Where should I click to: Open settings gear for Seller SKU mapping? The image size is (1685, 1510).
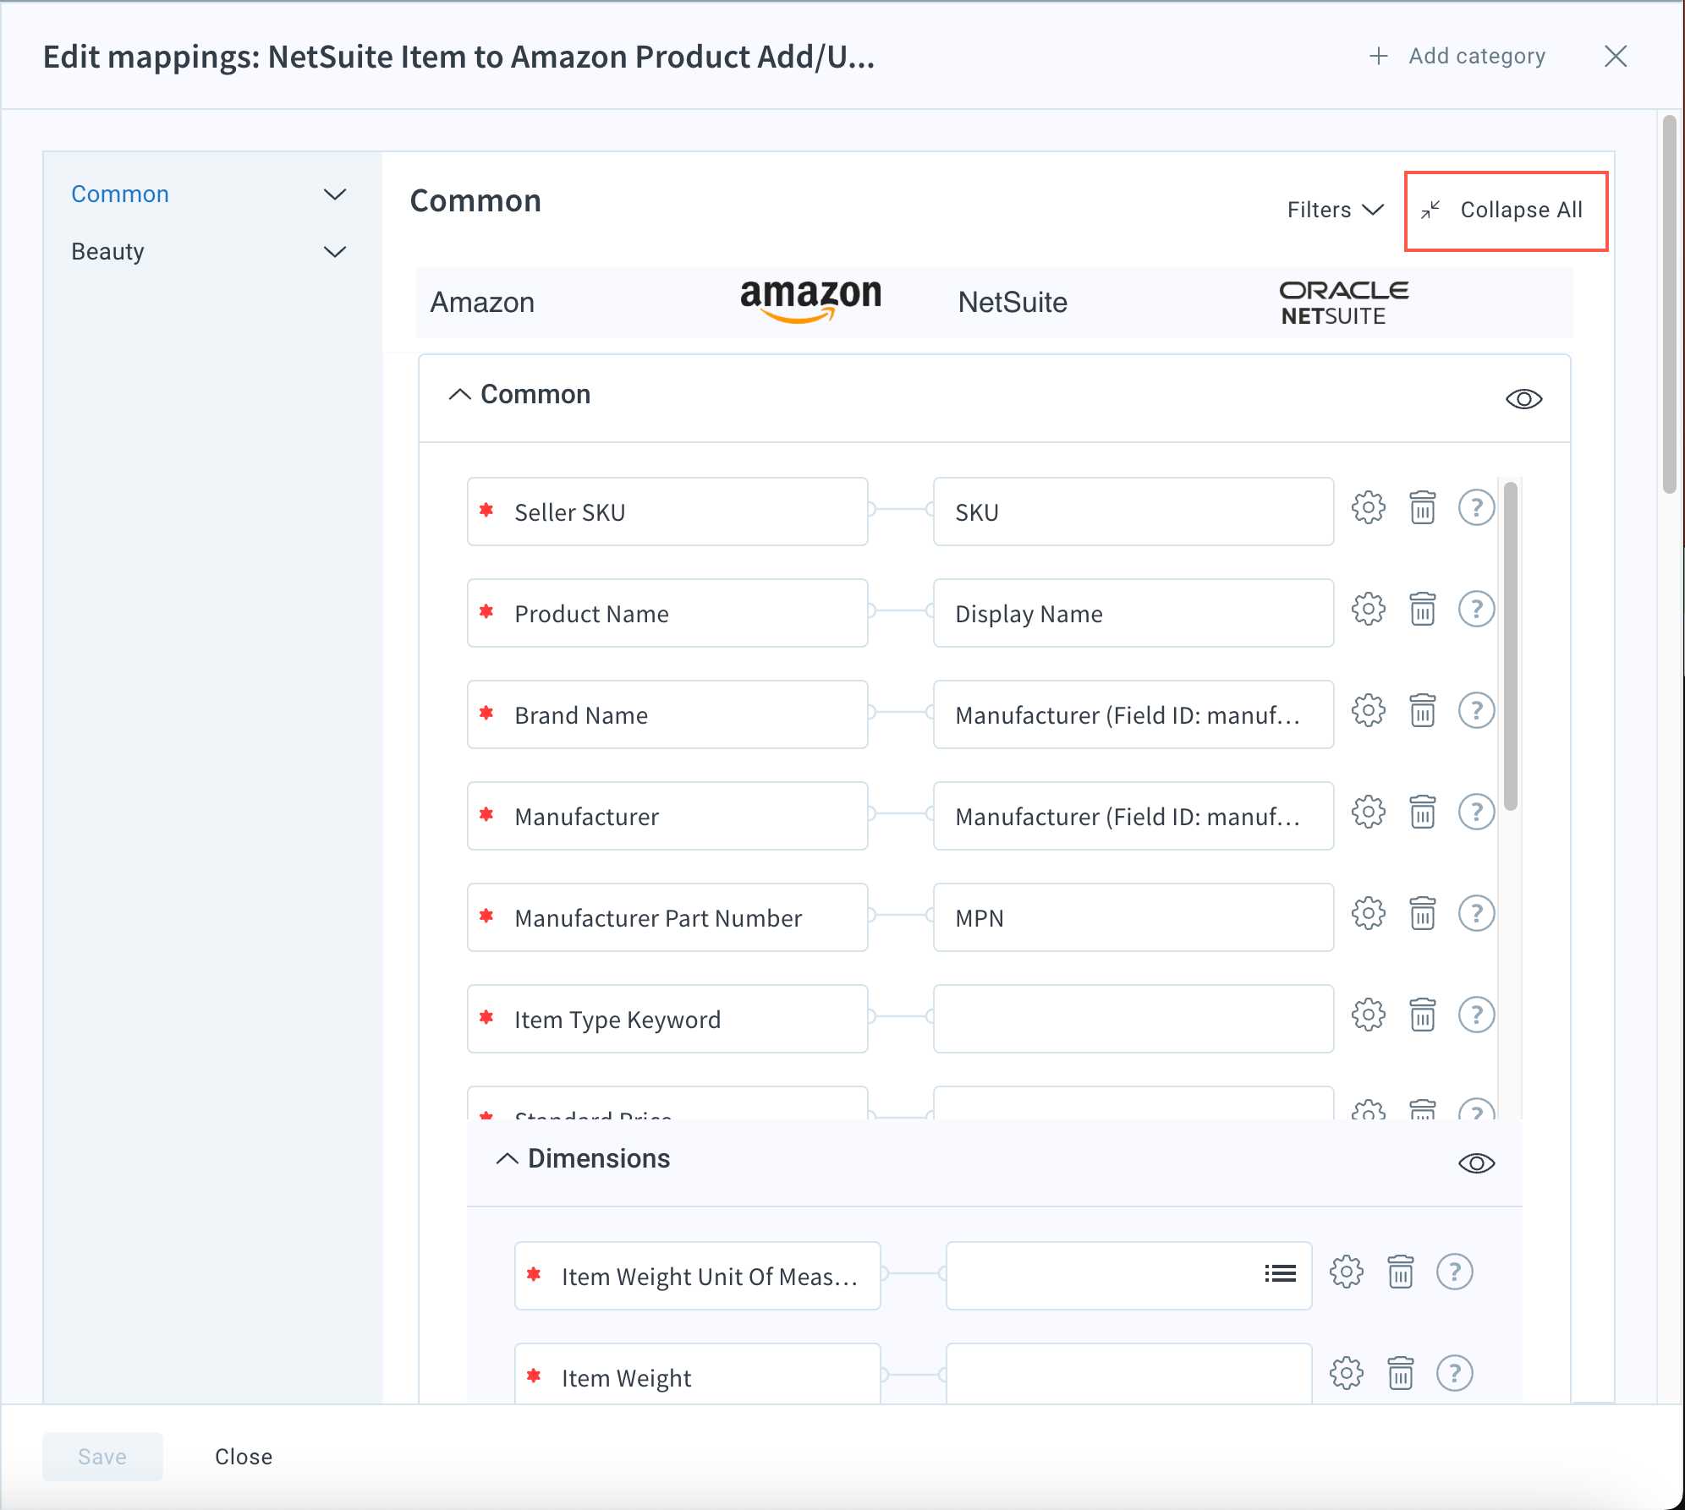click(1368, 508)
